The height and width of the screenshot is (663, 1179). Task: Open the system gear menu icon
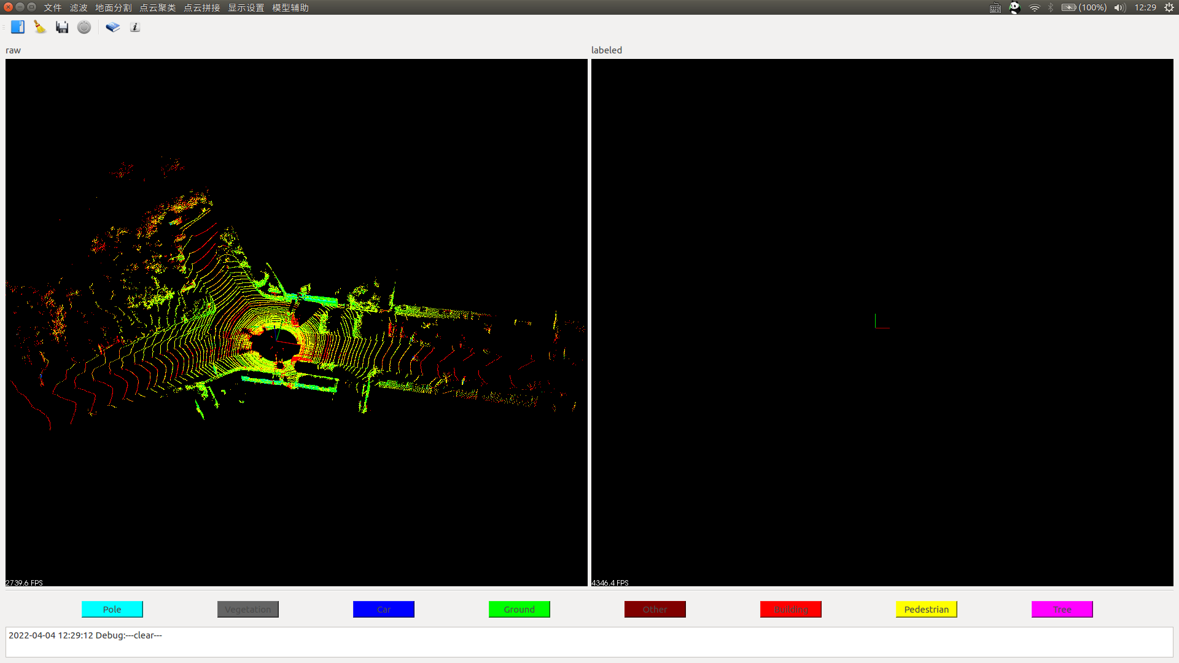tap(1169, 7)
